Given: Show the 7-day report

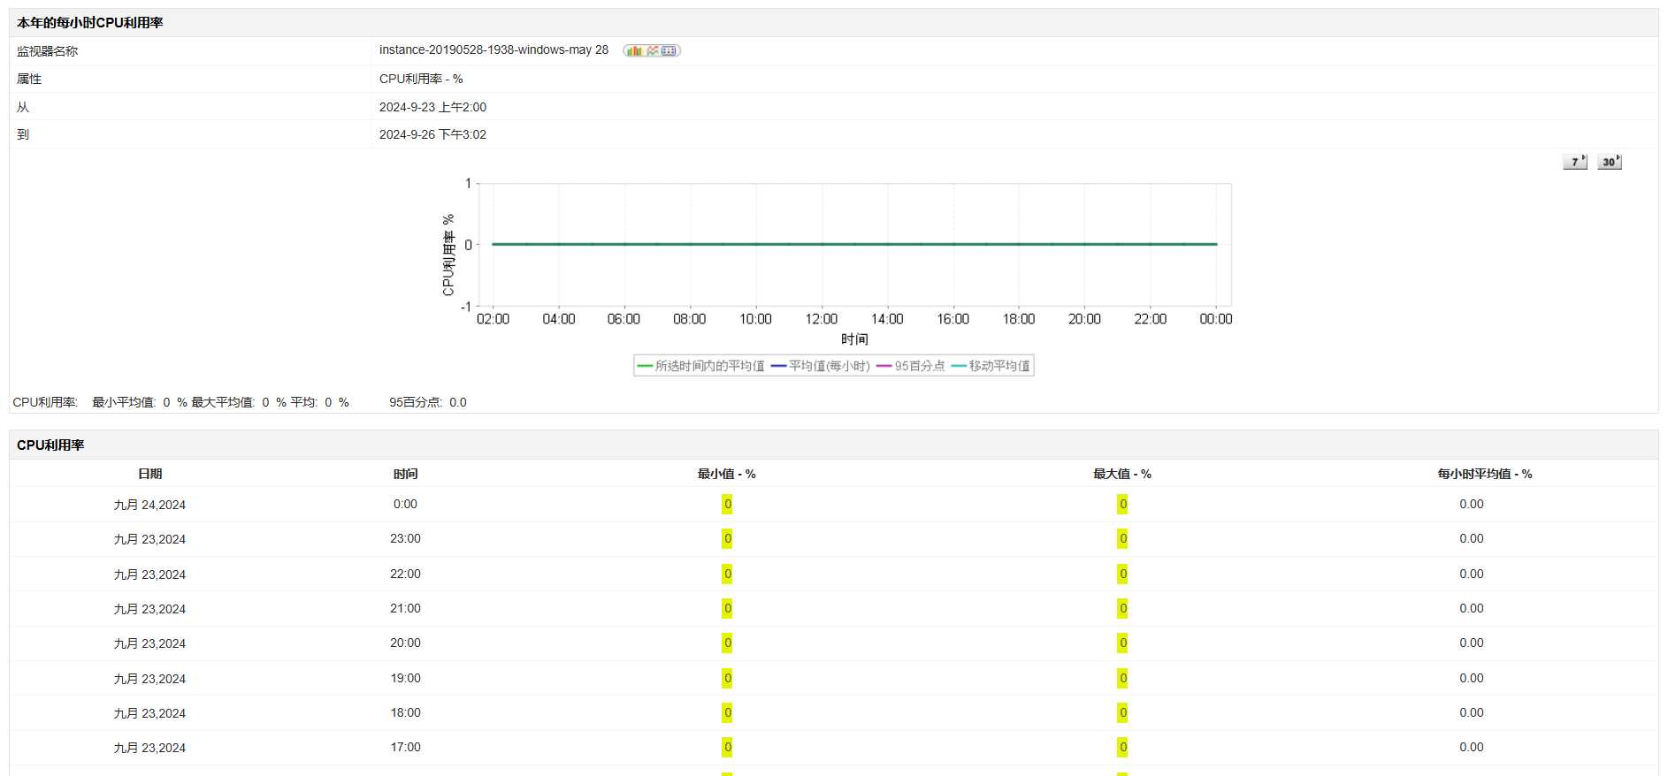Looking at the screenshot, I should [x=1575, y=161].
